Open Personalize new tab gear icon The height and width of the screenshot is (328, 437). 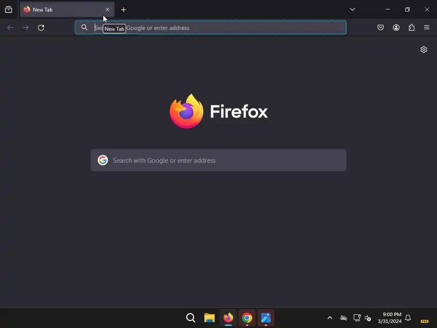424,50
